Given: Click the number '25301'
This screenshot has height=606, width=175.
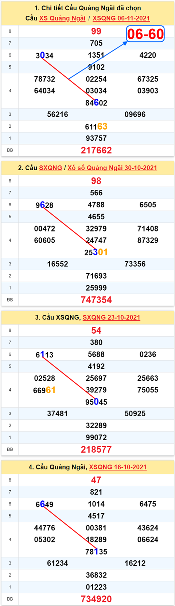Looking at the screenshot, I should click(x=96, y=252).
